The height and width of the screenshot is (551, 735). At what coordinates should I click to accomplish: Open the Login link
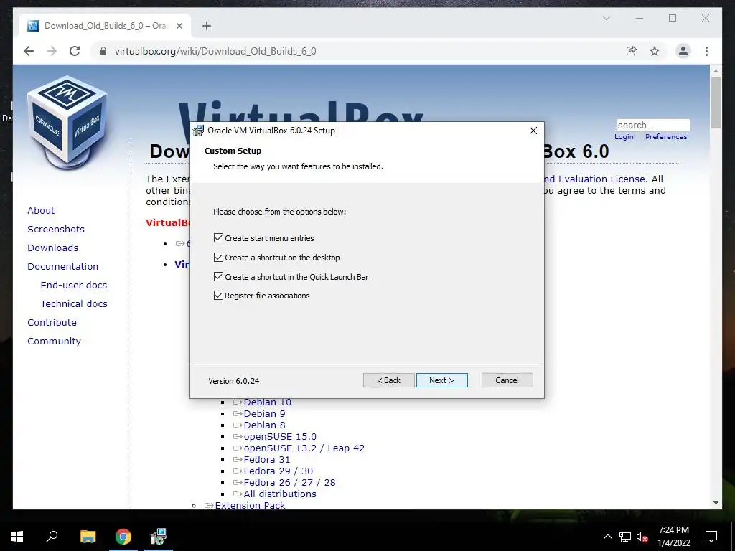624,137
